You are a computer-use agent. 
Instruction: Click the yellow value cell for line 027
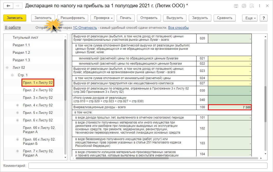pyautogui.click(x=230, y=83)
